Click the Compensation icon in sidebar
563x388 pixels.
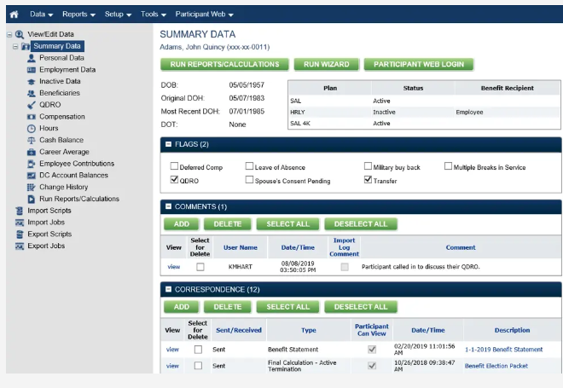coord(32,117)
